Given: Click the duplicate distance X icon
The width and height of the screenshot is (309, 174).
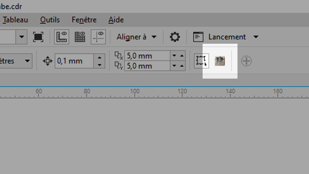Looking at the screenshot, I should click(x=119, y=56).
